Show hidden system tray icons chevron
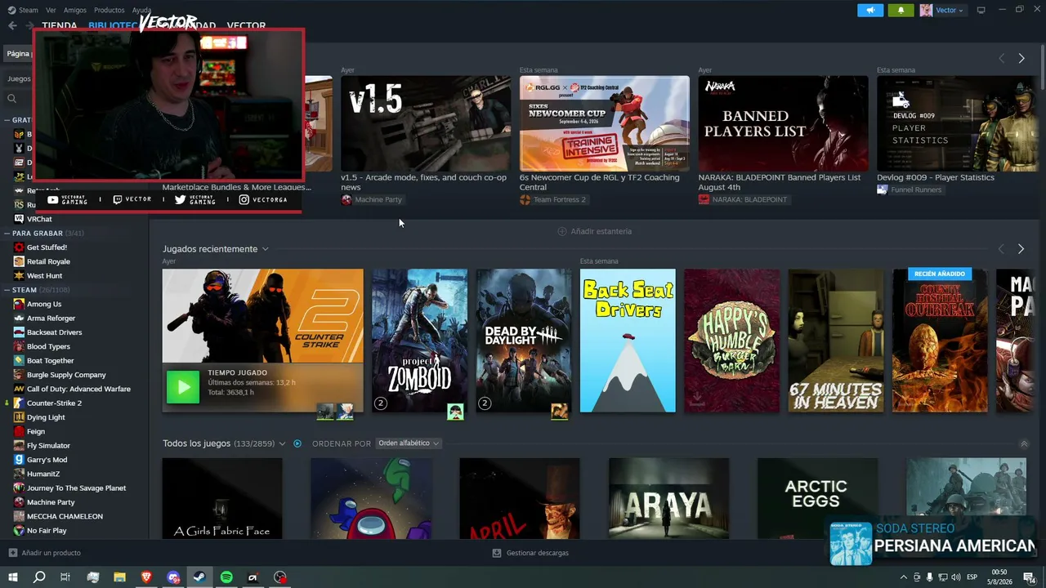The width and height of the screenshot is (1046, 588). click(903, 577)
